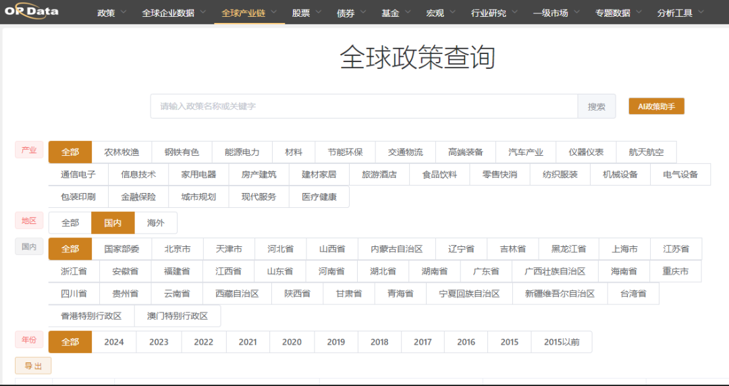729x386 pixels.
Task: Open the 全球企业数据 menu
Action: (174, 13)
